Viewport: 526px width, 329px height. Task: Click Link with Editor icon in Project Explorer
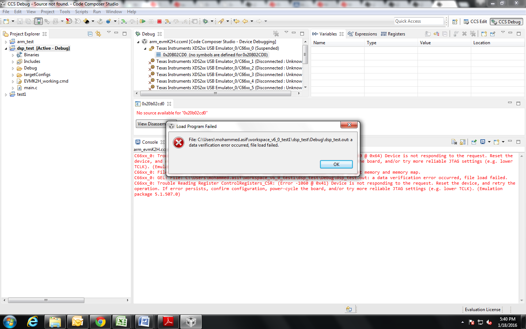[x=98, y=34]
